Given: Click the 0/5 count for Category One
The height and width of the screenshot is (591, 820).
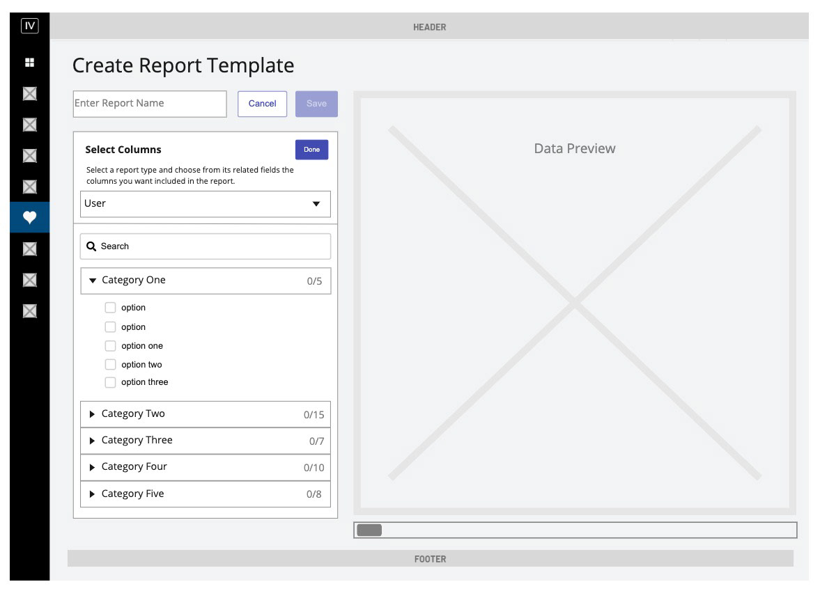Looking at the screenshot, I should (314, 281).
